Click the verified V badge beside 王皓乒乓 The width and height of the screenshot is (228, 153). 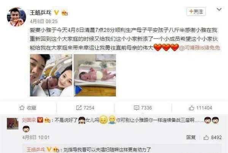click(x=56, y=13)
